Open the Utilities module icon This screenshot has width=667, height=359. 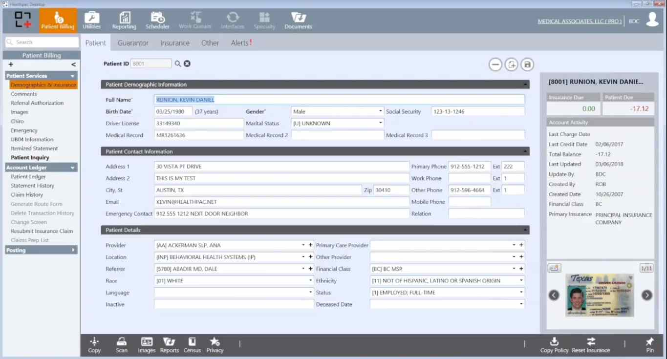[x=91, y=21]
